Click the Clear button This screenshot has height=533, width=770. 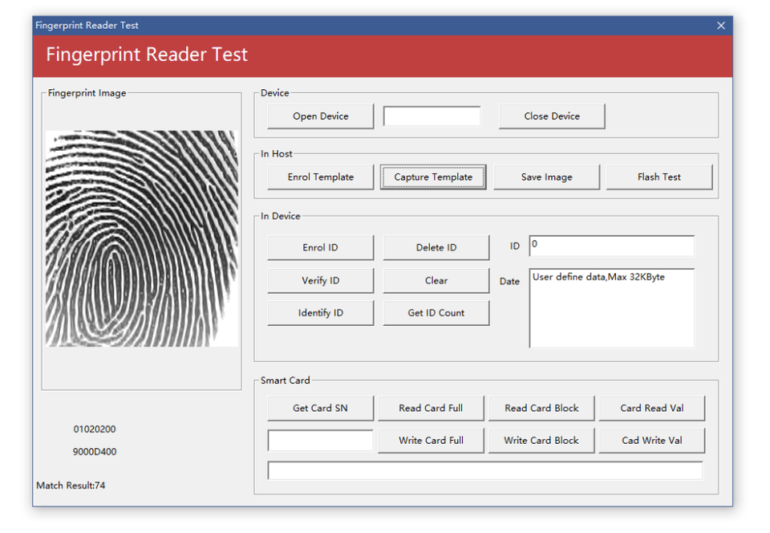point(436,281)
